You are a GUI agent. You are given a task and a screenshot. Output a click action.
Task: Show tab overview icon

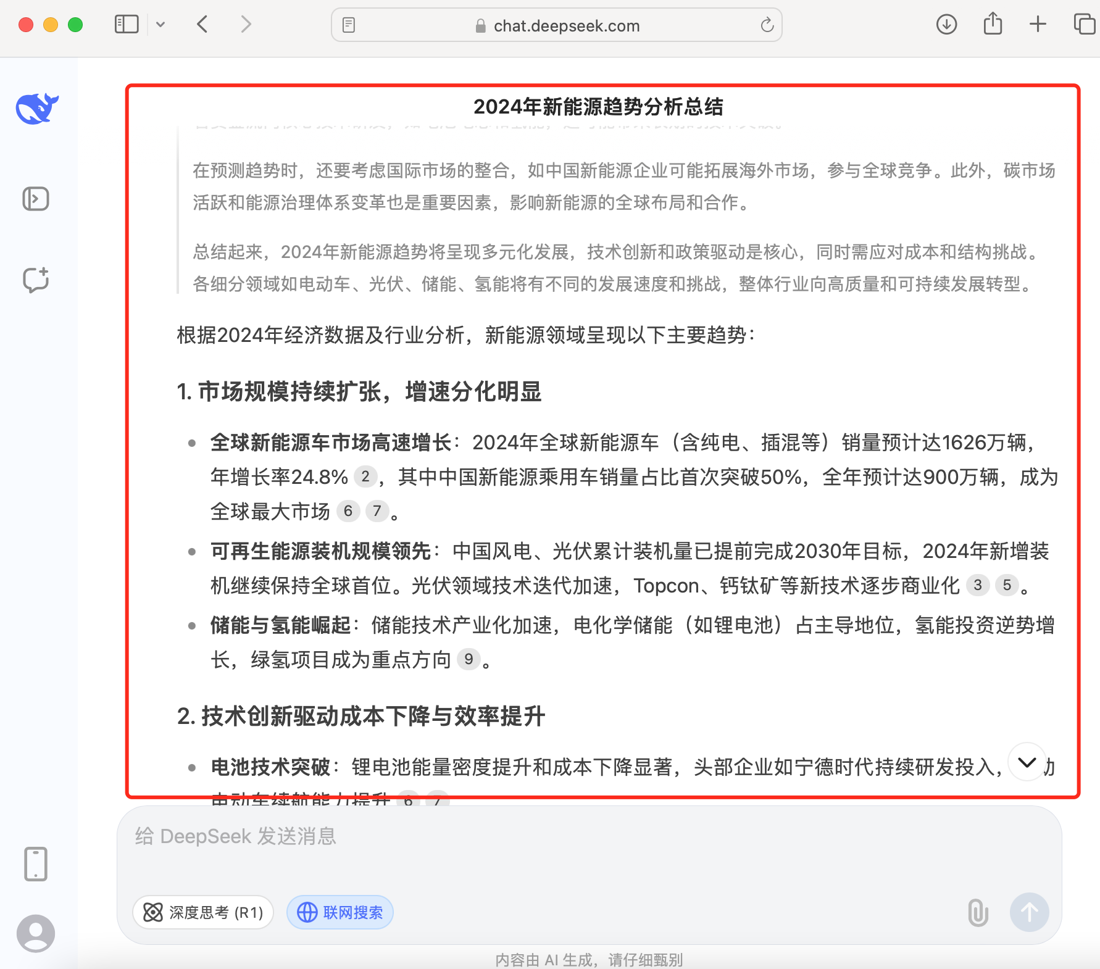[1085, 25]
